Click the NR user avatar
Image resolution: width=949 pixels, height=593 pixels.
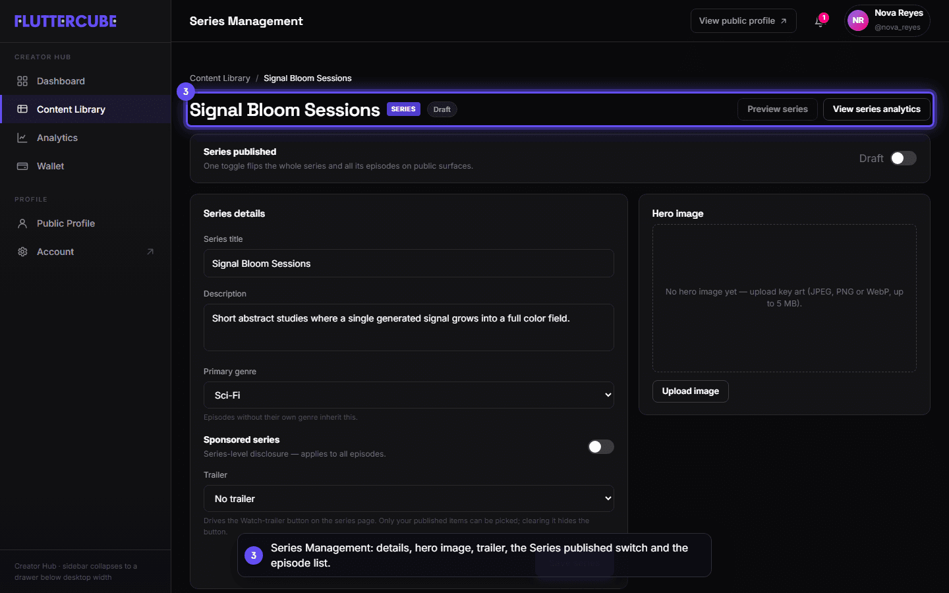point(858,20)
